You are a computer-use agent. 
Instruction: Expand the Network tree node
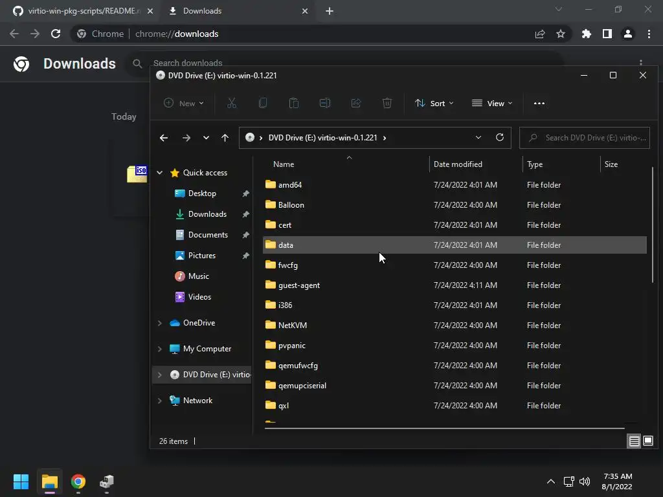pos(159,401)
